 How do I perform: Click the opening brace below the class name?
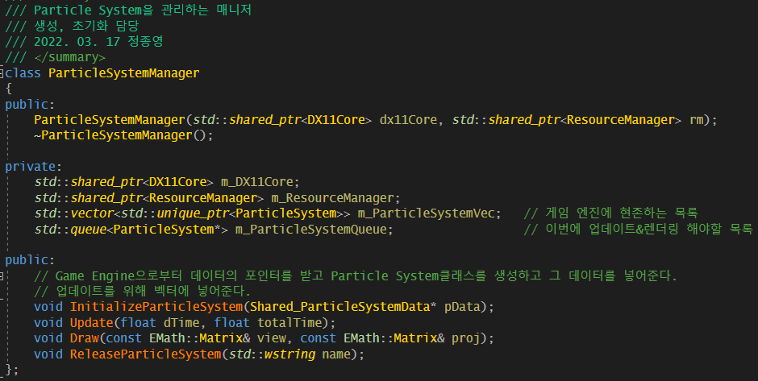pos(8,89)
